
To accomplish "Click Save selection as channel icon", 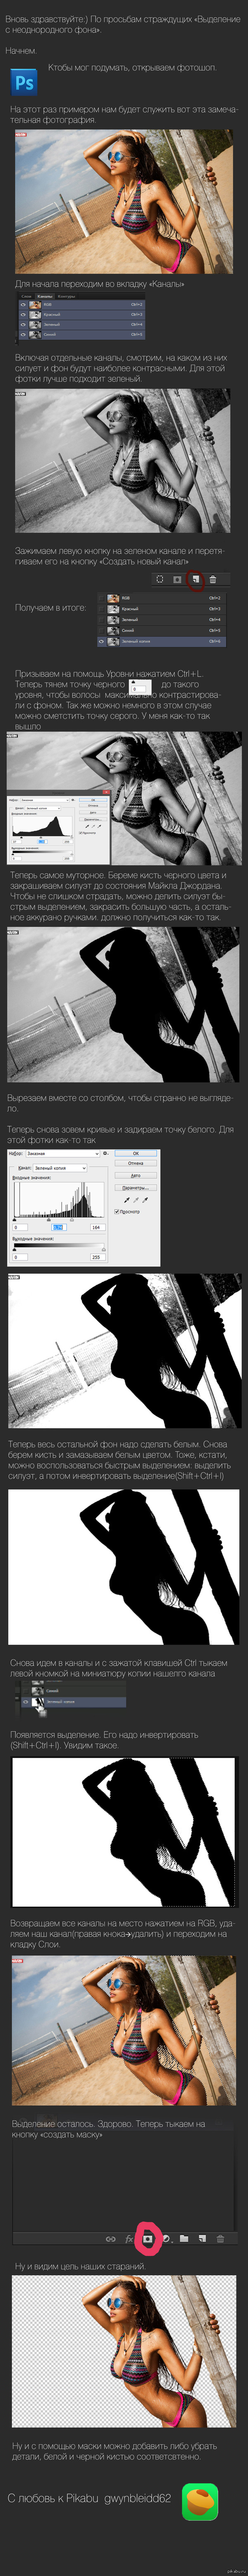I will [x=177, y=579].
